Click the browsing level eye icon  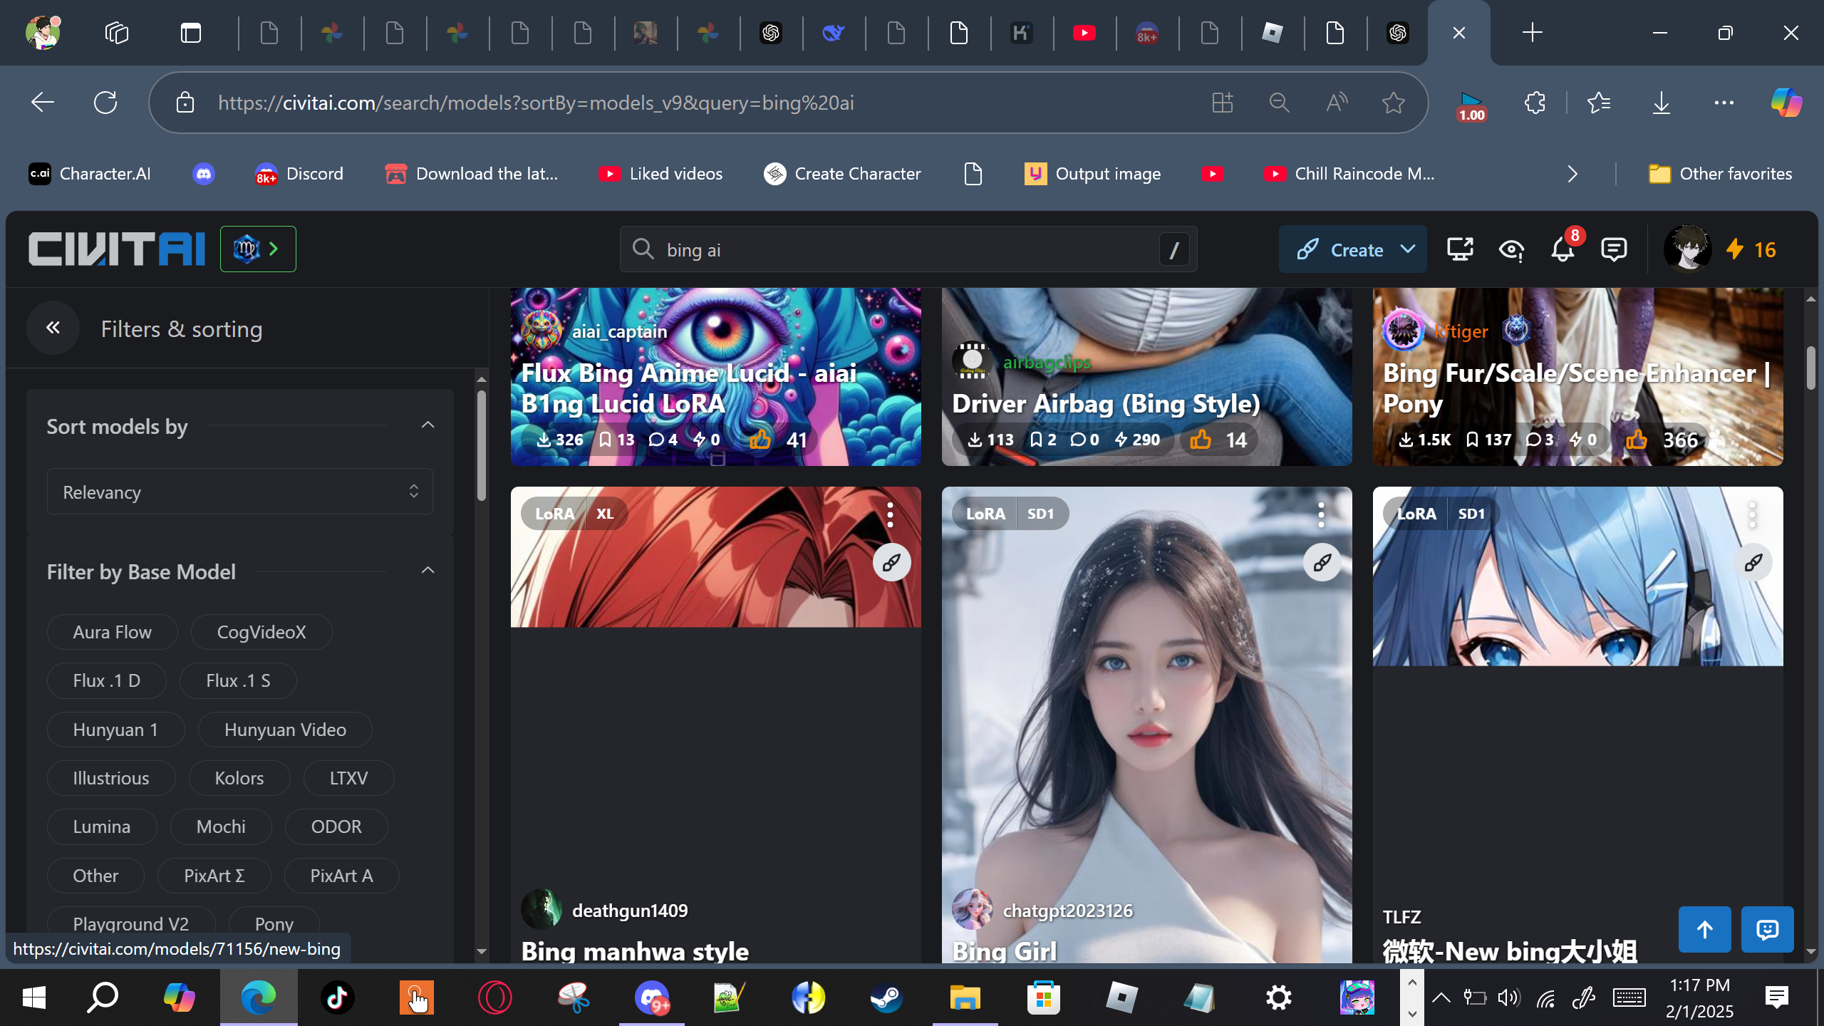[x=1510, y=250]
